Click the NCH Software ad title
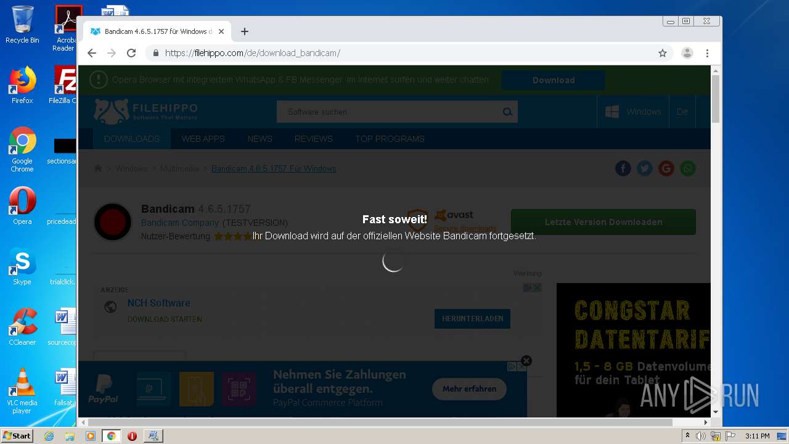 158,303
